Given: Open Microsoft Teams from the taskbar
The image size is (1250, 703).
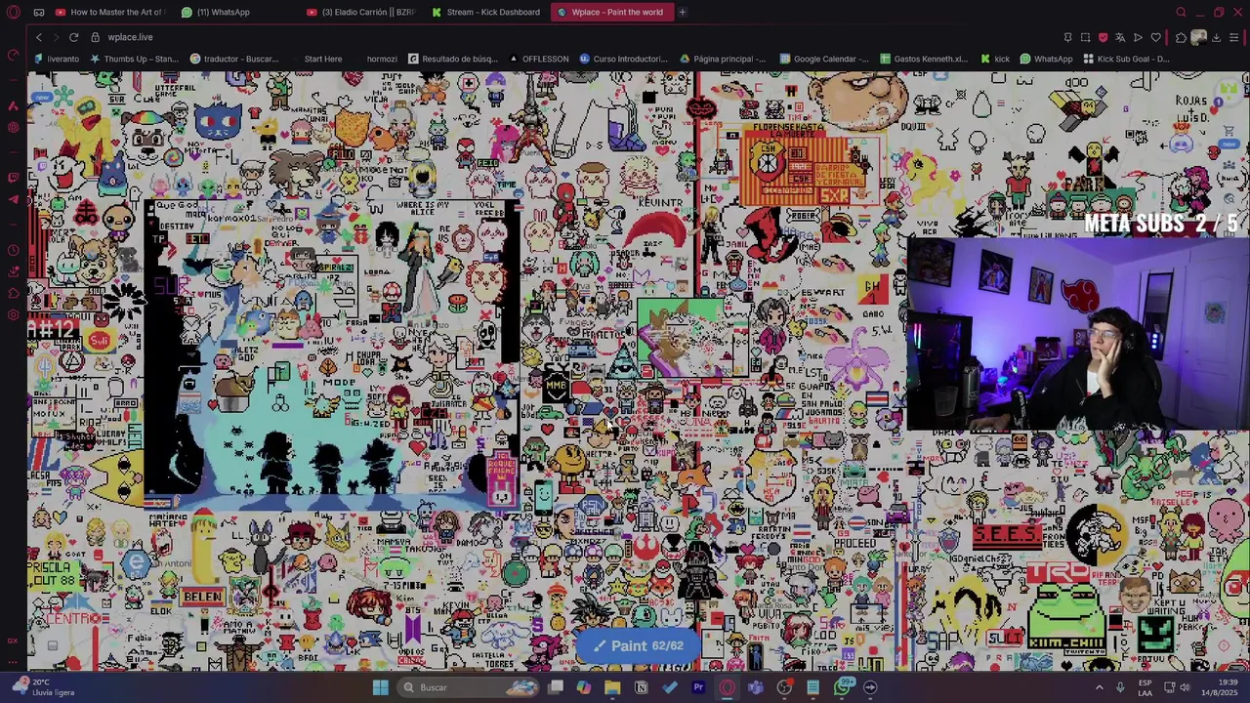Looking at the screenshot, I should [756, 687].
